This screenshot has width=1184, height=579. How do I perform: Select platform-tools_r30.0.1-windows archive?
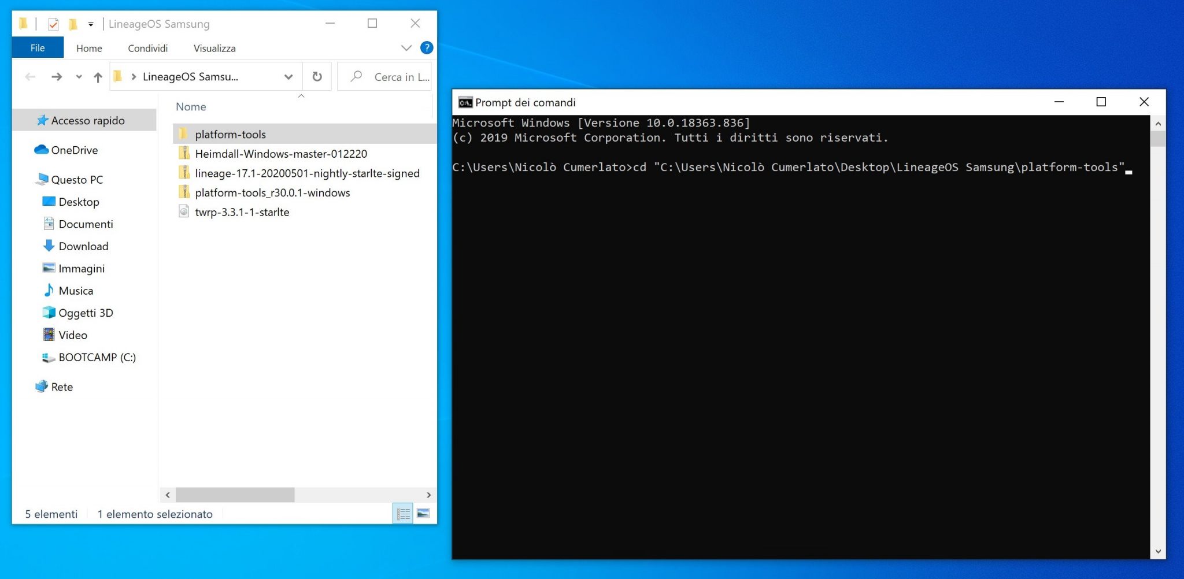click(272, 192)
